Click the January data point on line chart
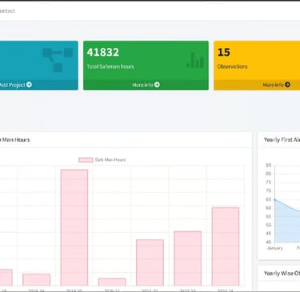This screenshot has width=300, height=292. (275, 199)
